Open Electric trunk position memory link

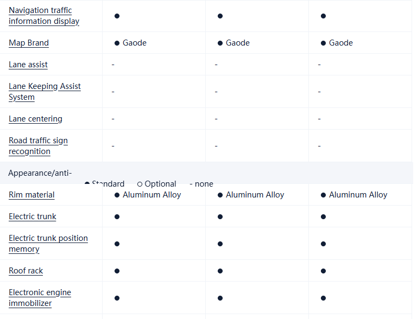48,244
